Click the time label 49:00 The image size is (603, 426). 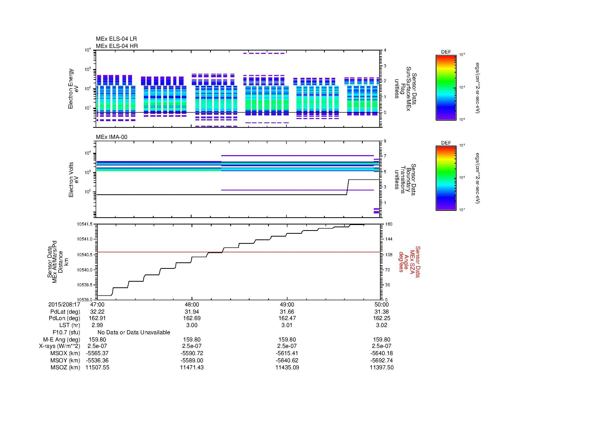[287, 304]
